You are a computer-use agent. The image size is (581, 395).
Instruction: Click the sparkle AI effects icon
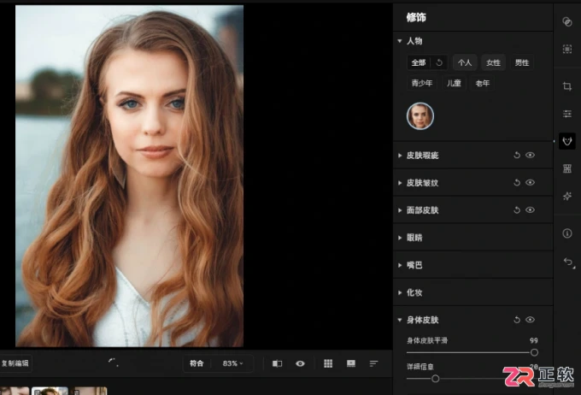(x=567, y=196)
